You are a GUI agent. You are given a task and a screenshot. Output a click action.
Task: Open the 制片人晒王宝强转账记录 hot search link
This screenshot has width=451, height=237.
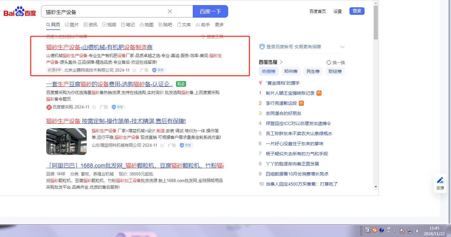[290, 93]
